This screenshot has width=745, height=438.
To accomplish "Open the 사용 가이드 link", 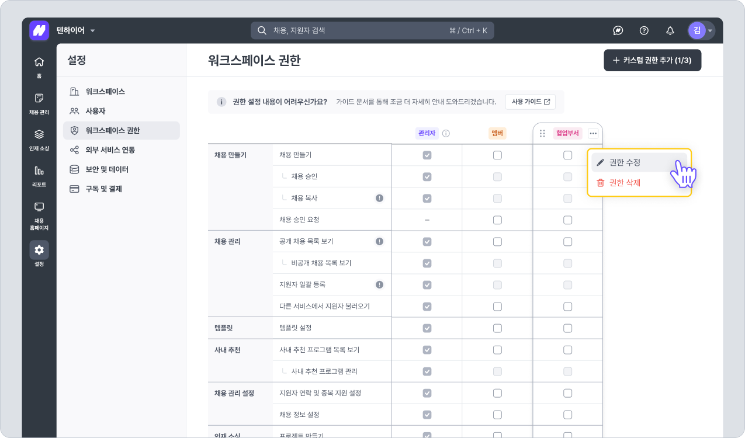I will pyautogui.click(x=530, y=102).
